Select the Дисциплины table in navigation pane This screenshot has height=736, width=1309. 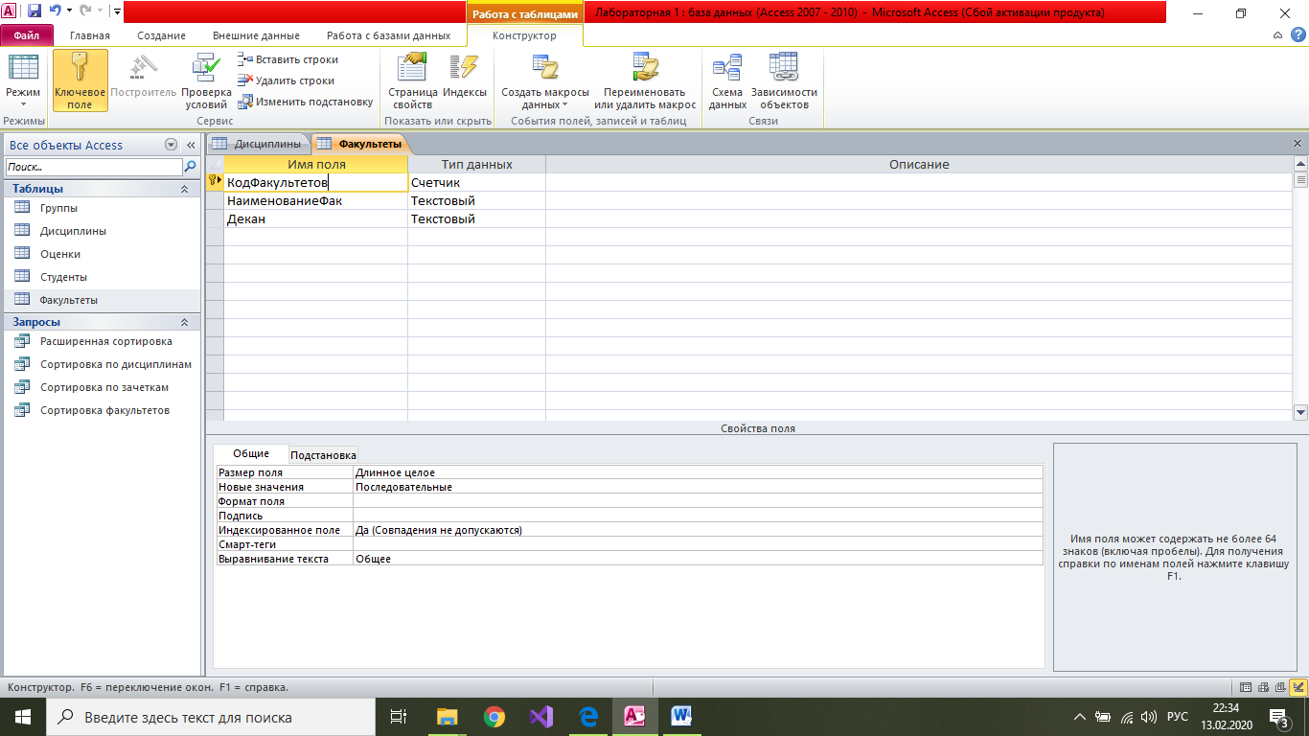click(x=101, y=231)
